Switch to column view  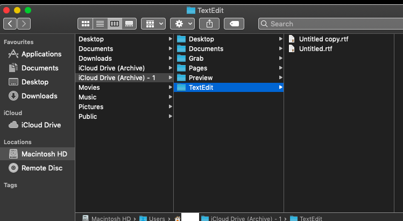tap(115, 24)
